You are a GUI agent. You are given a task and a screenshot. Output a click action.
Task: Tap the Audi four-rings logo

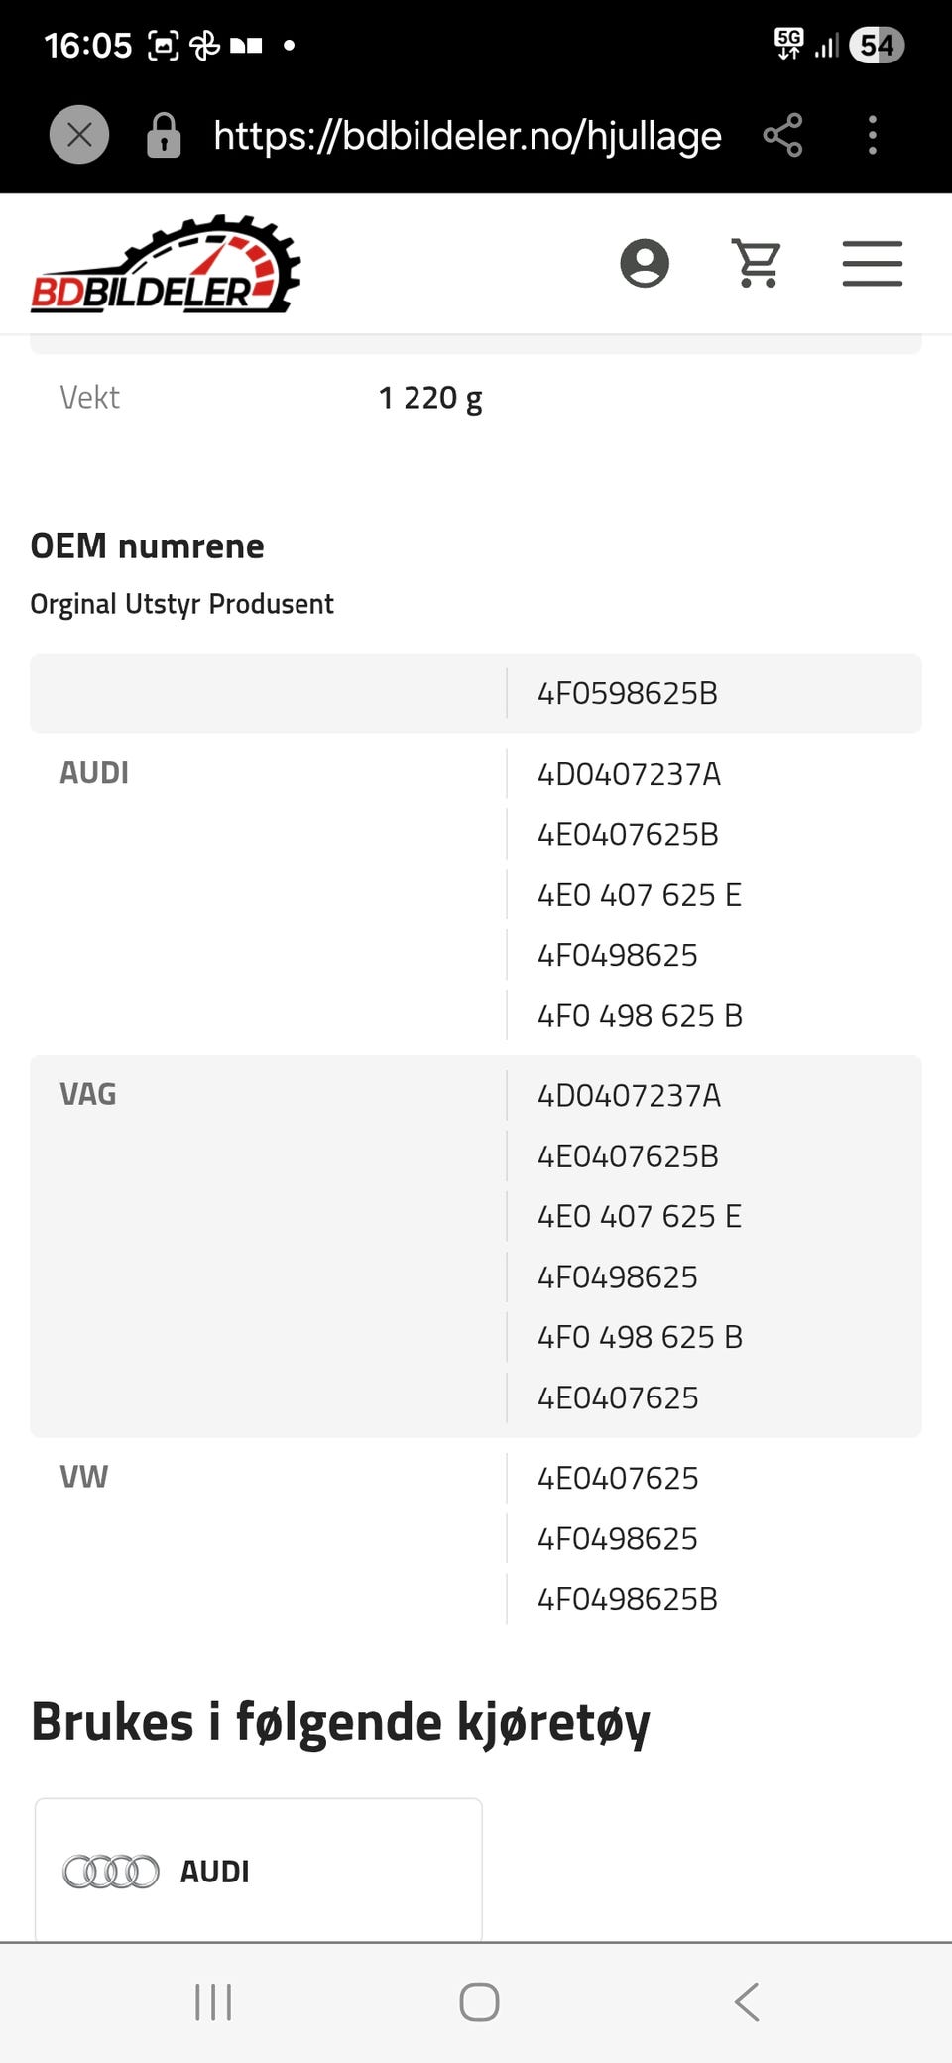[x=110, y=1872]
